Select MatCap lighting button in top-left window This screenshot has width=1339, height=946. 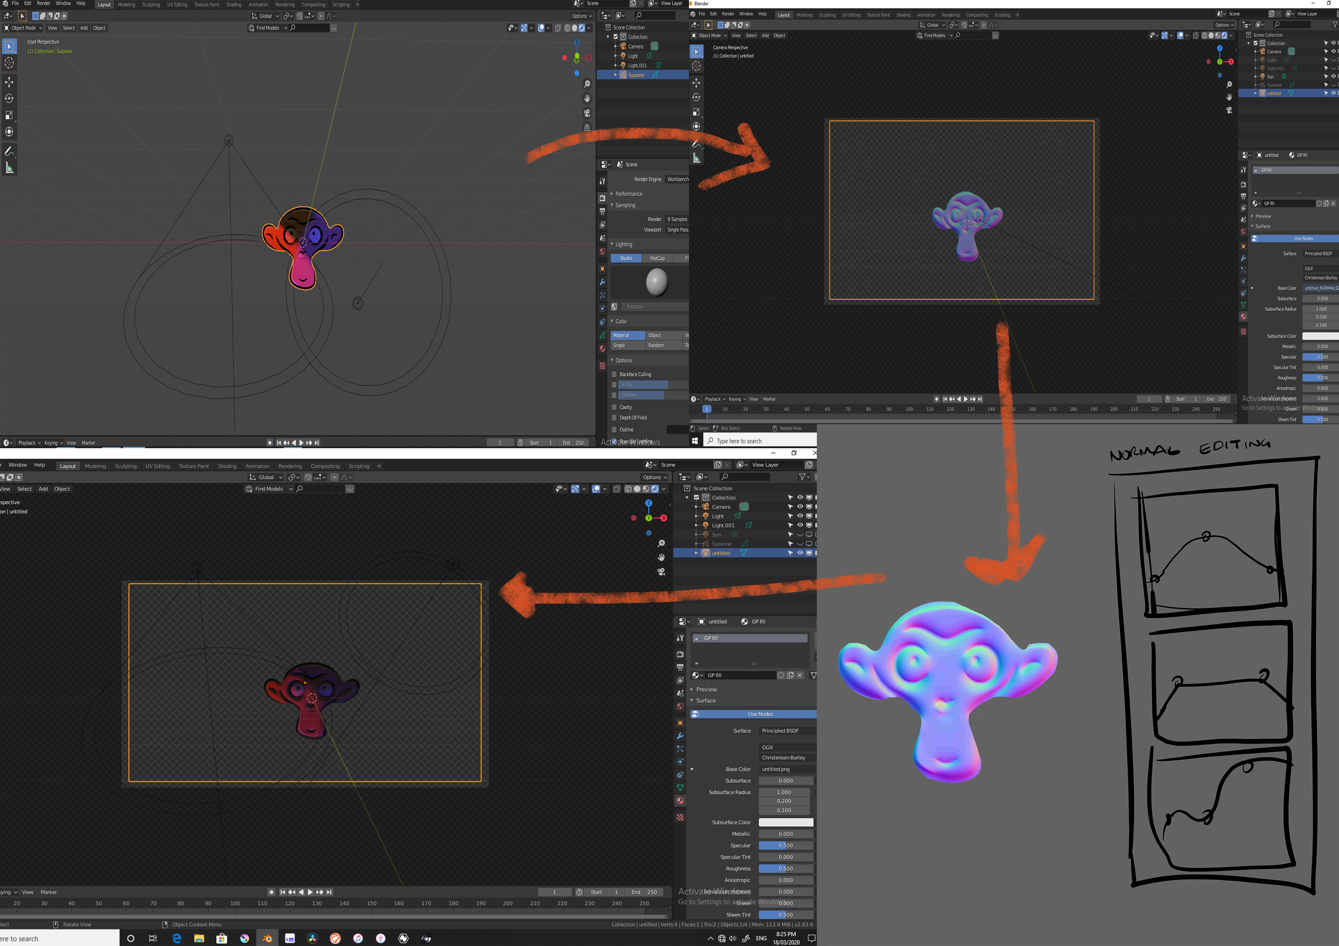(x=657, y=258)
